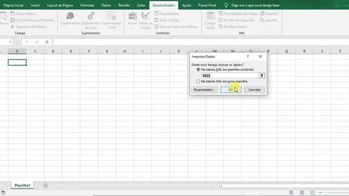Open the Power Pivot tab
The width and height of the screenshot is (349, 196).
coord(207,5)
